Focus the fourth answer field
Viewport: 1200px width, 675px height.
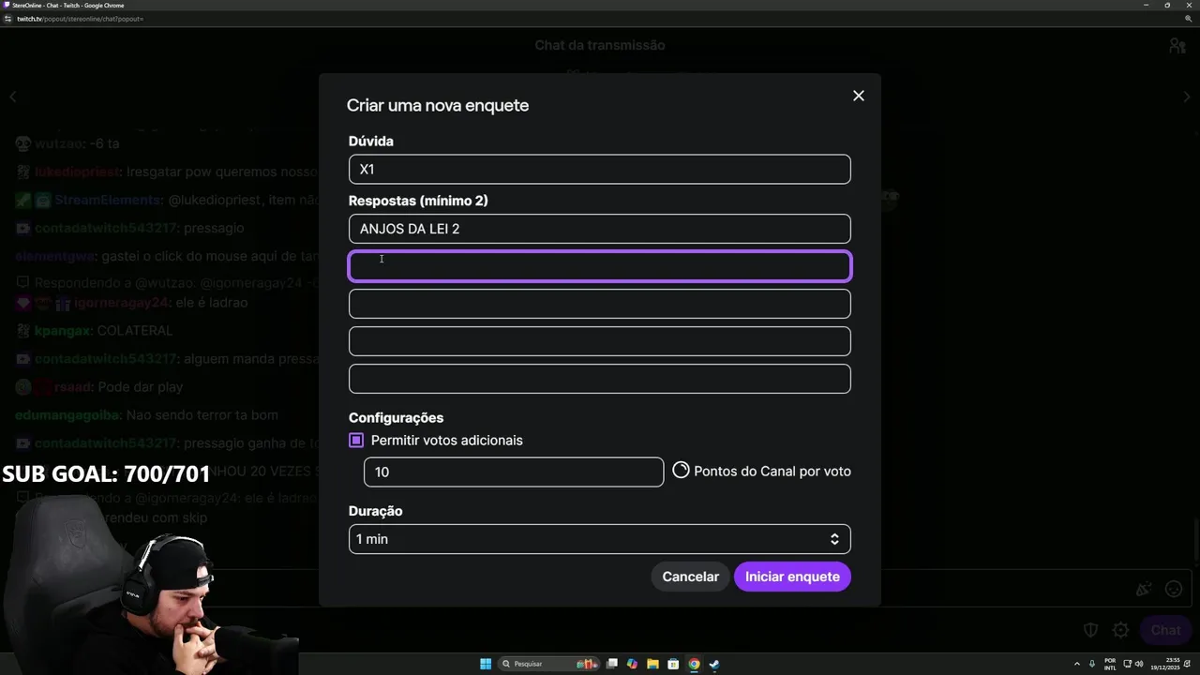[x=600, y=341]
